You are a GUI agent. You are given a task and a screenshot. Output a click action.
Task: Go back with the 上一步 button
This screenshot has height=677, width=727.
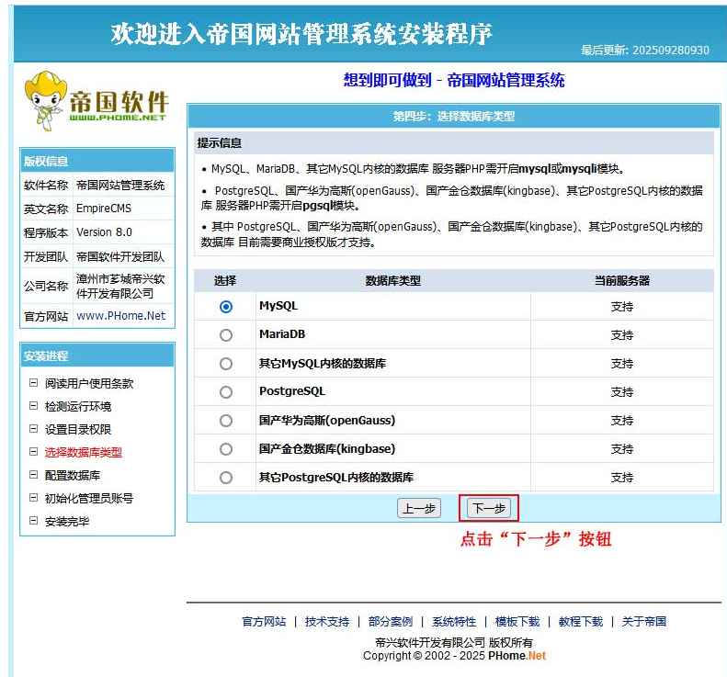(x=419, y=508)
